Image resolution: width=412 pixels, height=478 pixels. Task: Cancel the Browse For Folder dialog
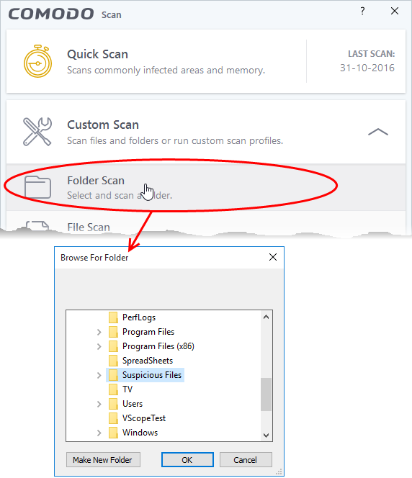click(x=246, y=460)
